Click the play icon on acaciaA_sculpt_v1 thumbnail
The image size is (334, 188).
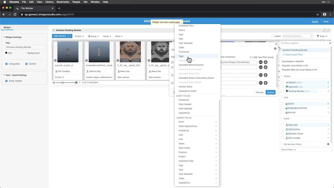55,61
